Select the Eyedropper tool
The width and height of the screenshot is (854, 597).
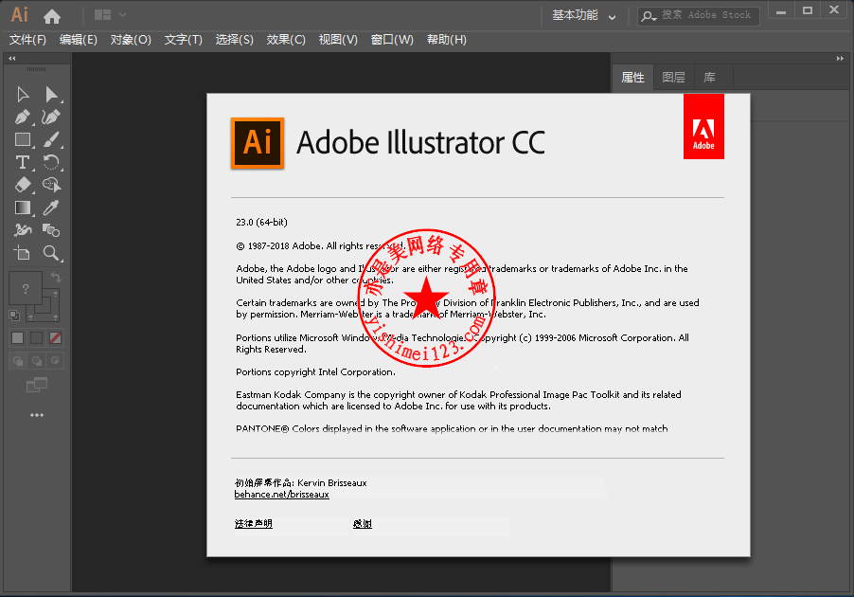click(x=51, y=208)
